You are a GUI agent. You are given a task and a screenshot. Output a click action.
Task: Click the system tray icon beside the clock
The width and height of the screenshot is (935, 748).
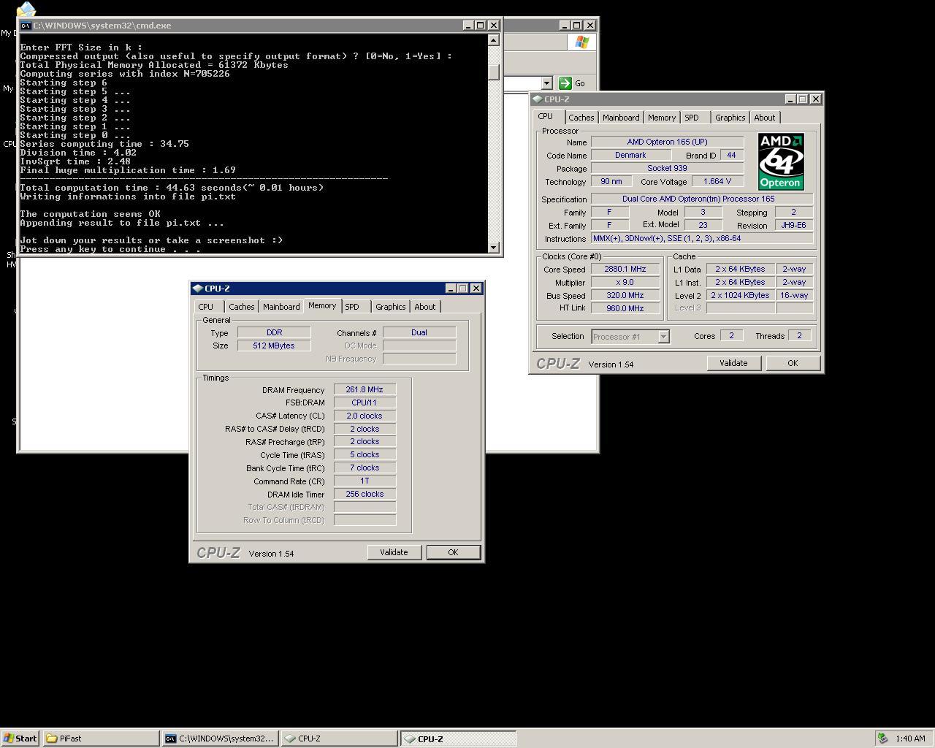pyautogui.click(x=882, y=739)
